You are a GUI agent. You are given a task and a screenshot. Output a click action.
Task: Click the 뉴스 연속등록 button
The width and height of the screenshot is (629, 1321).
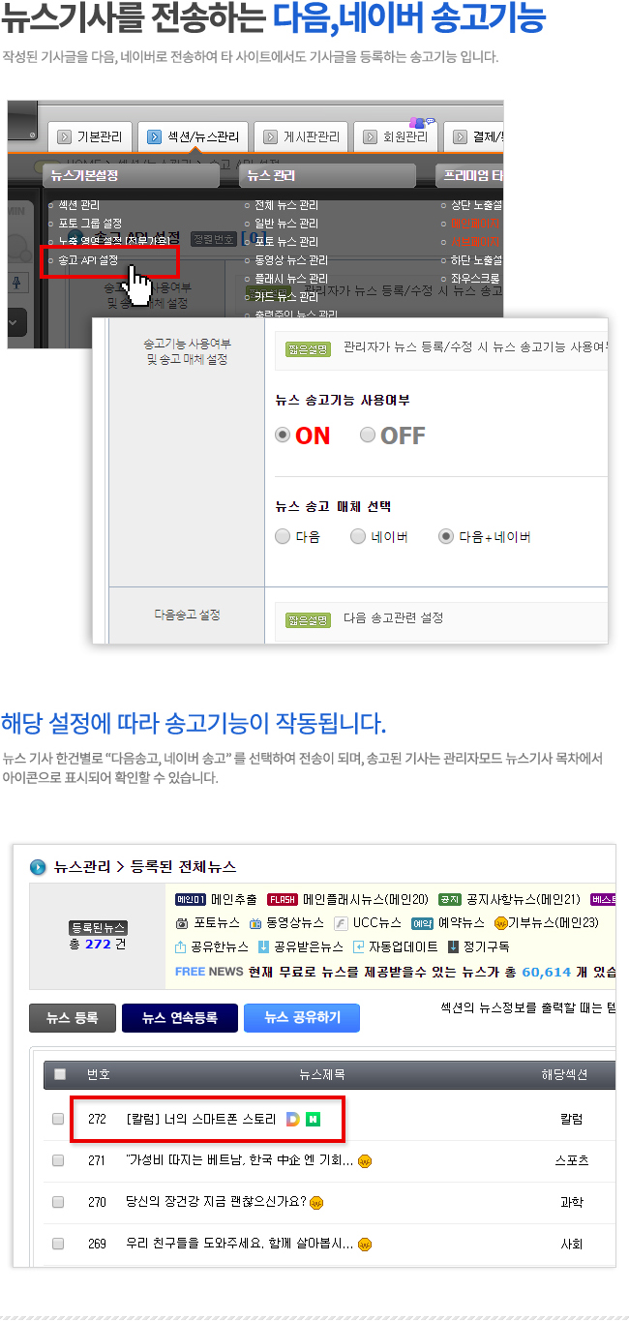tap(180, 1018)
